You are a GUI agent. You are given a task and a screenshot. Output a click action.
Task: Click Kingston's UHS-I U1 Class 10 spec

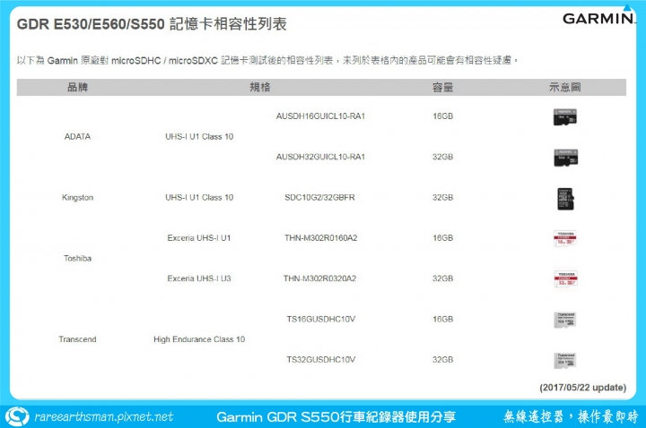pos(199,197)
